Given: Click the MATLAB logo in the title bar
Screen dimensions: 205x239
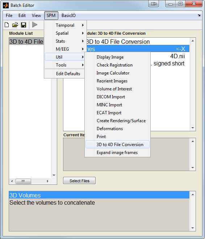Looking at the screenshot, I should point(6,5).
